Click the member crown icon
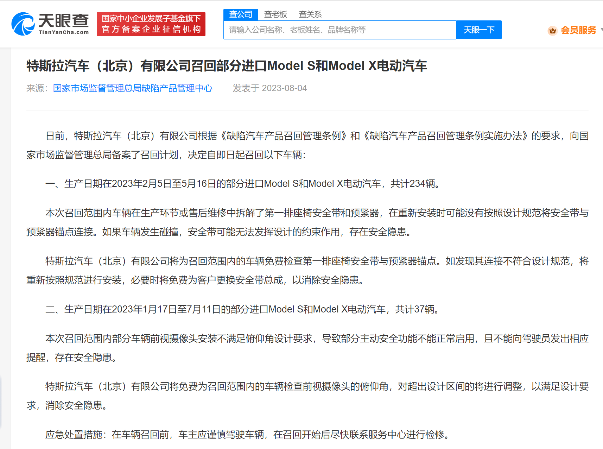Image resolution: width=603 pixels, height=449 pixels. (552, 31)
